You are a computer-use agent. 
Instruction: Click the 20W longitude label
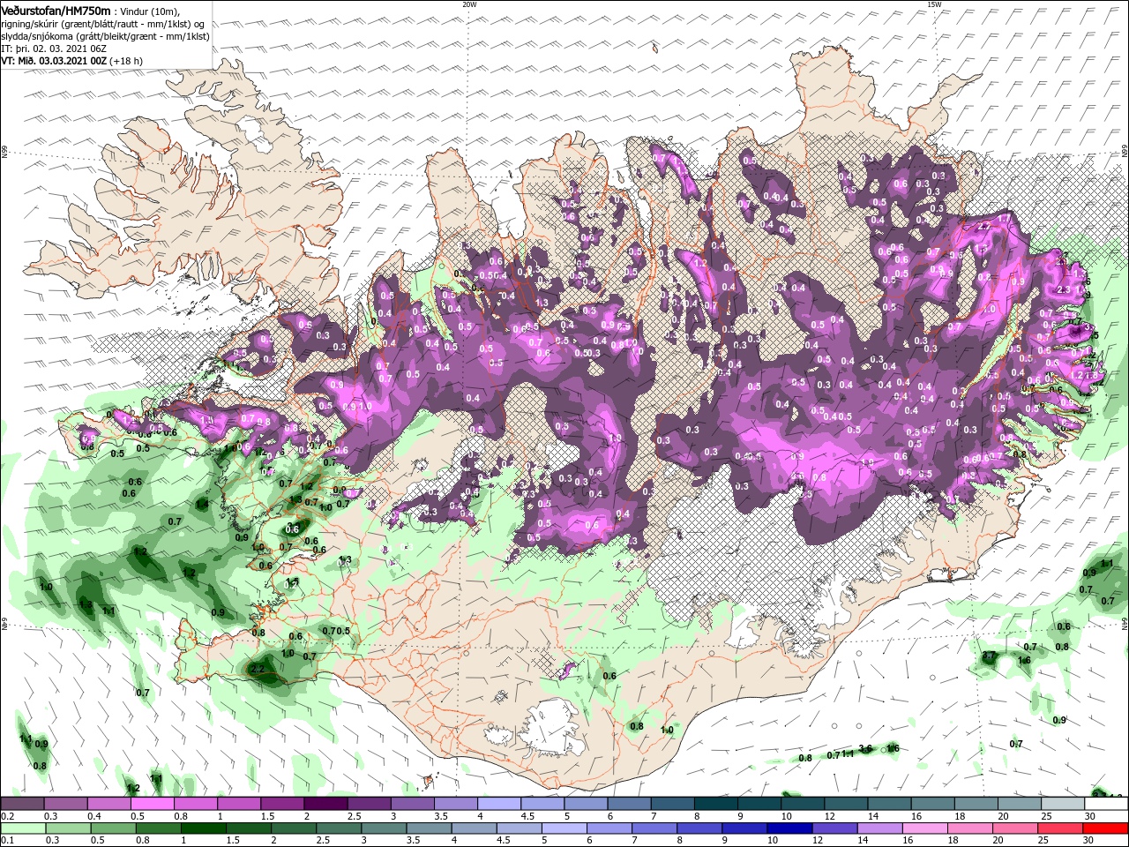click(469, 4)
